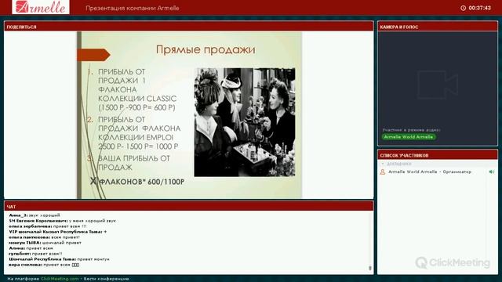Click the slide title 'Прямые продажи'
The image size is (502, 282).
click(x=206, y=49)
